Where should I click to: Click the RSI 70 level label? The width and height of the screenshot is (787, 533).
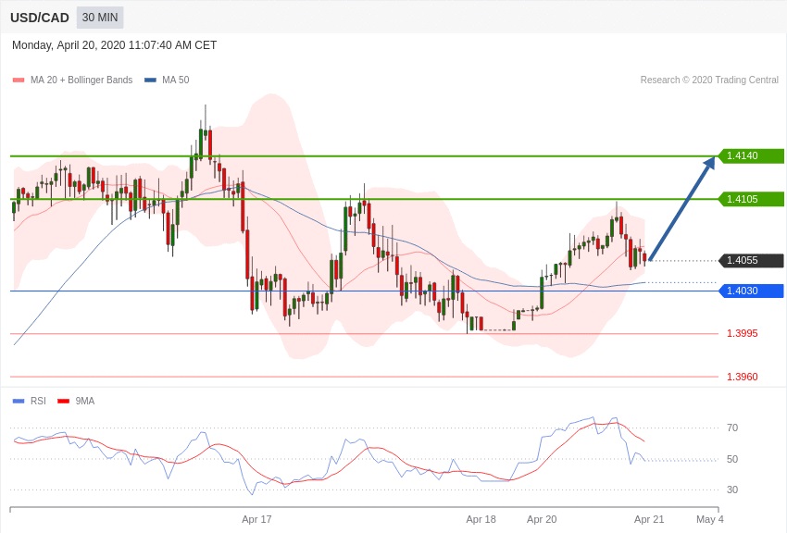pos(732,428)
